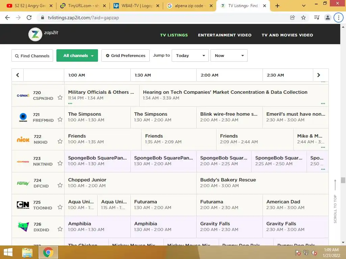
Task: Open media control icon in toolbar
Action: [x=317, y=18]
